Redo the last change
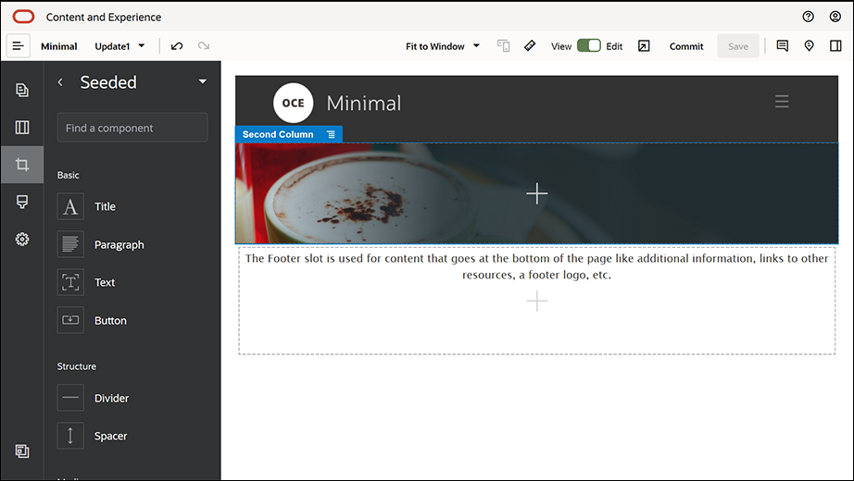 [204, 46]
